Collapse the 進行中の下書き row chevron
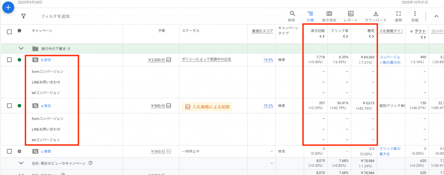The width and height of the screenshot is (444, 175). click(x=21, y=49)
